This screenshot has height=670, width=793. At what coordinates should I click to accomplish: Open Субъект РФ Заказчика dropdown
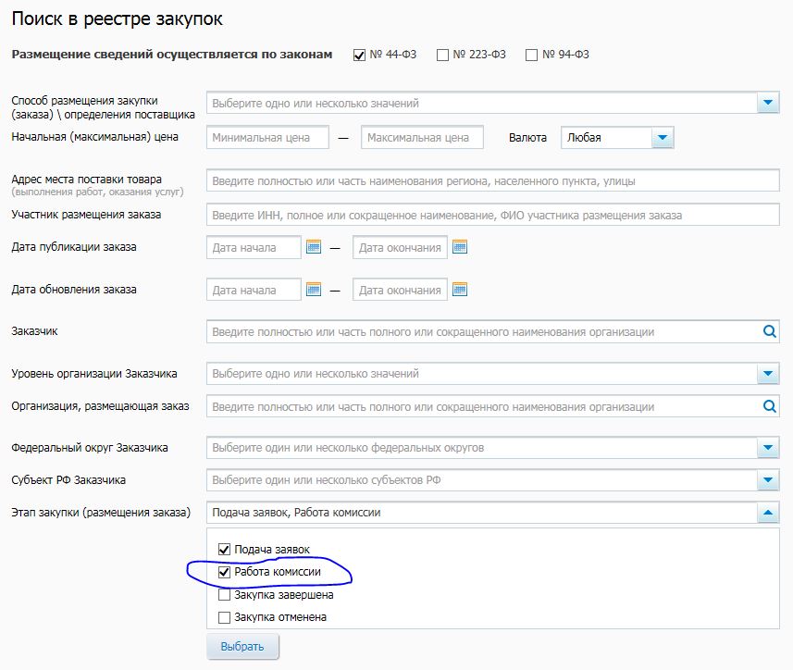pos(768,480)
